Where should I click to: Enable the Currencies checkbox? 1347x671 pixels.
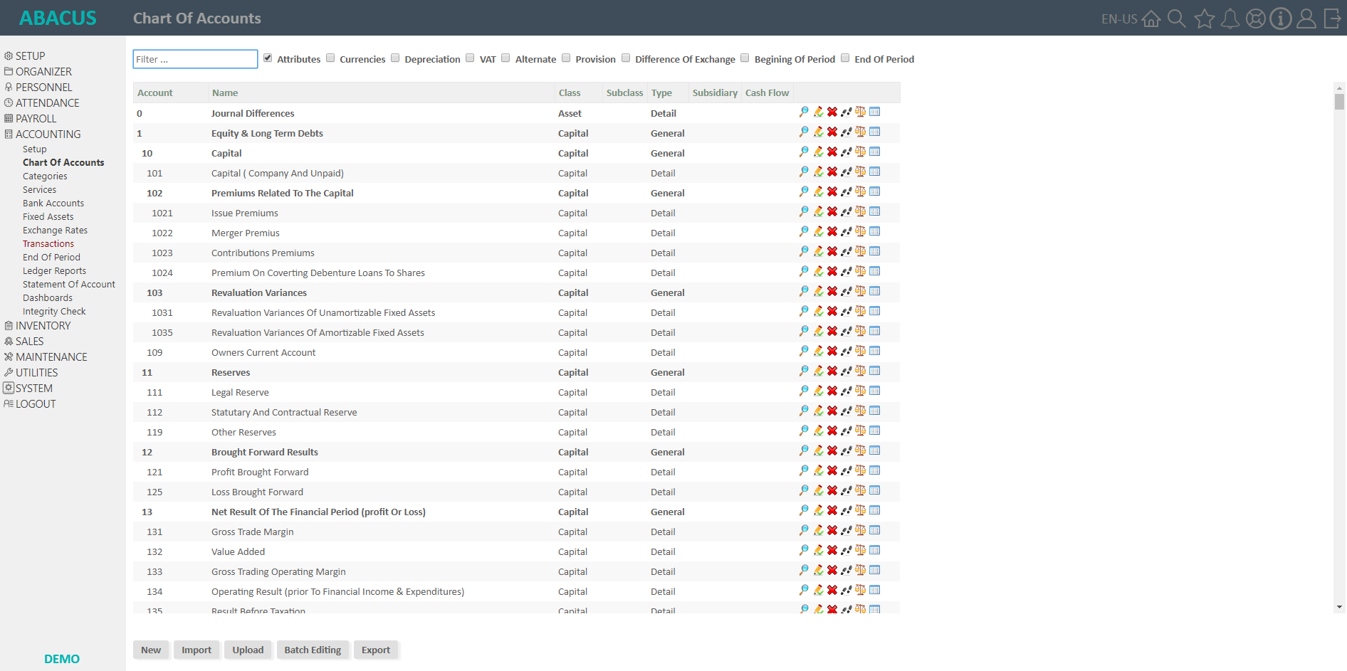330,58
